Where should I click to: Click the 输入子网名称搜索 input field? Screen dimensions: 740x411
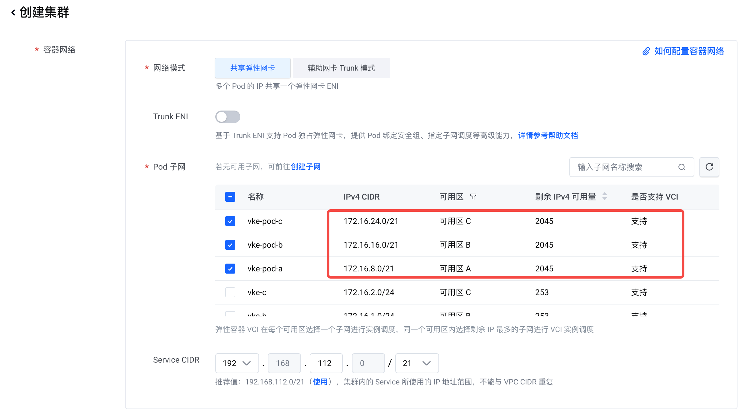[x=622, y=167]
